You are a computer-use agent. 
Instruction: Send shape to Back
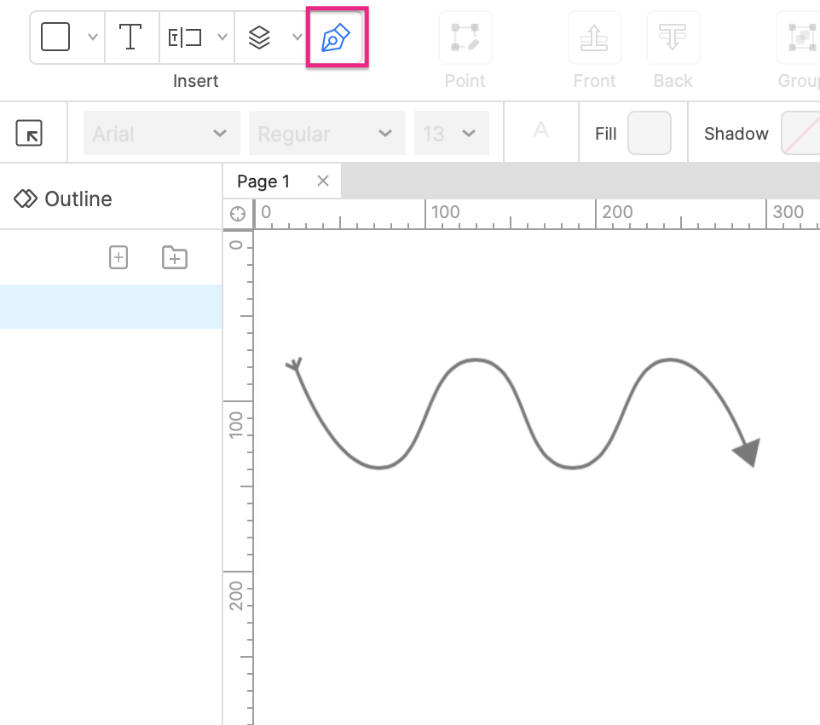pos(673,37)
